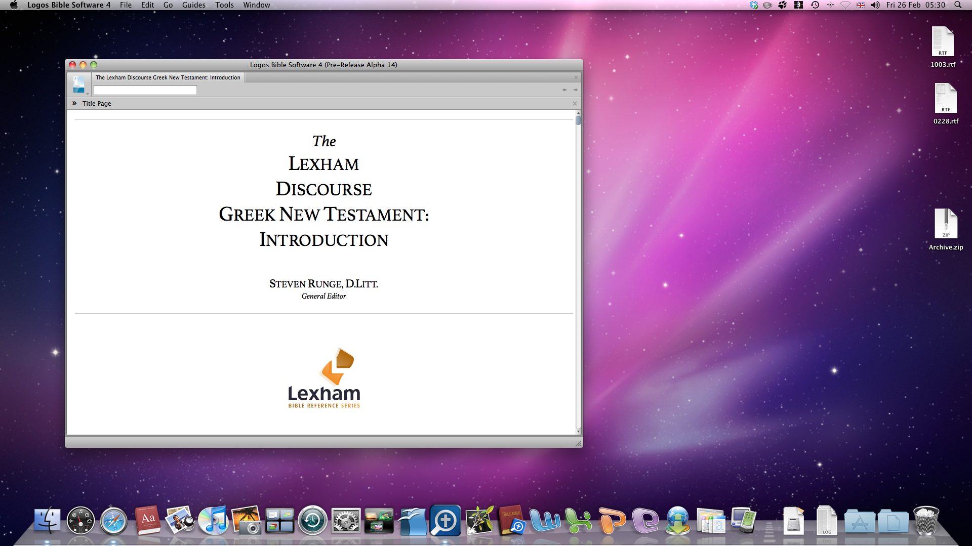Click the volume speaker icon
The height and width of the screenshot is (546, 972).
point(875,5)
